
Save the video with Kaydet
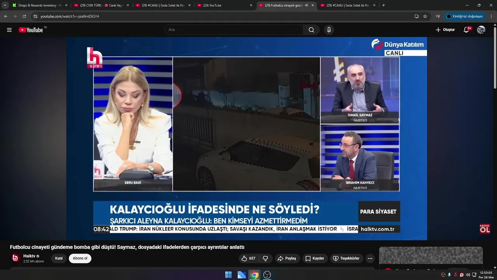[x=315, y=259]
